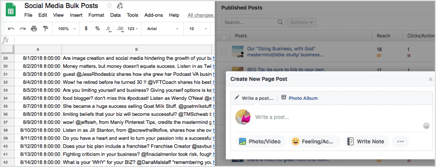Select the paint format tool
The width and height of the screenshot is (436, 167).
click(45, 29)
